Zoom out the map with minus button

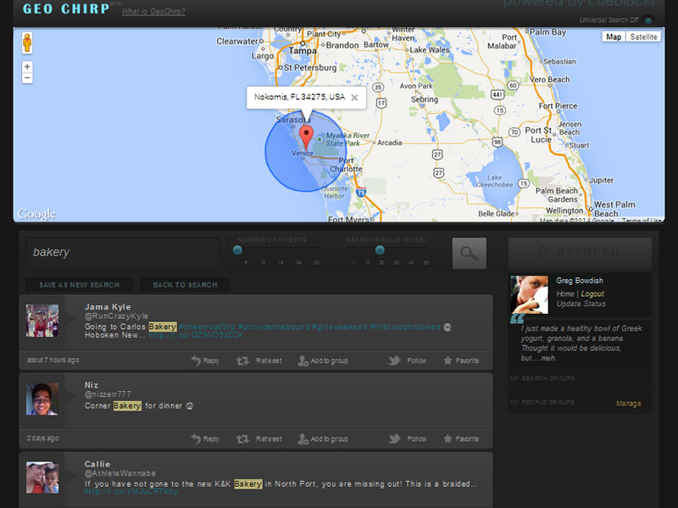point(27,78)
